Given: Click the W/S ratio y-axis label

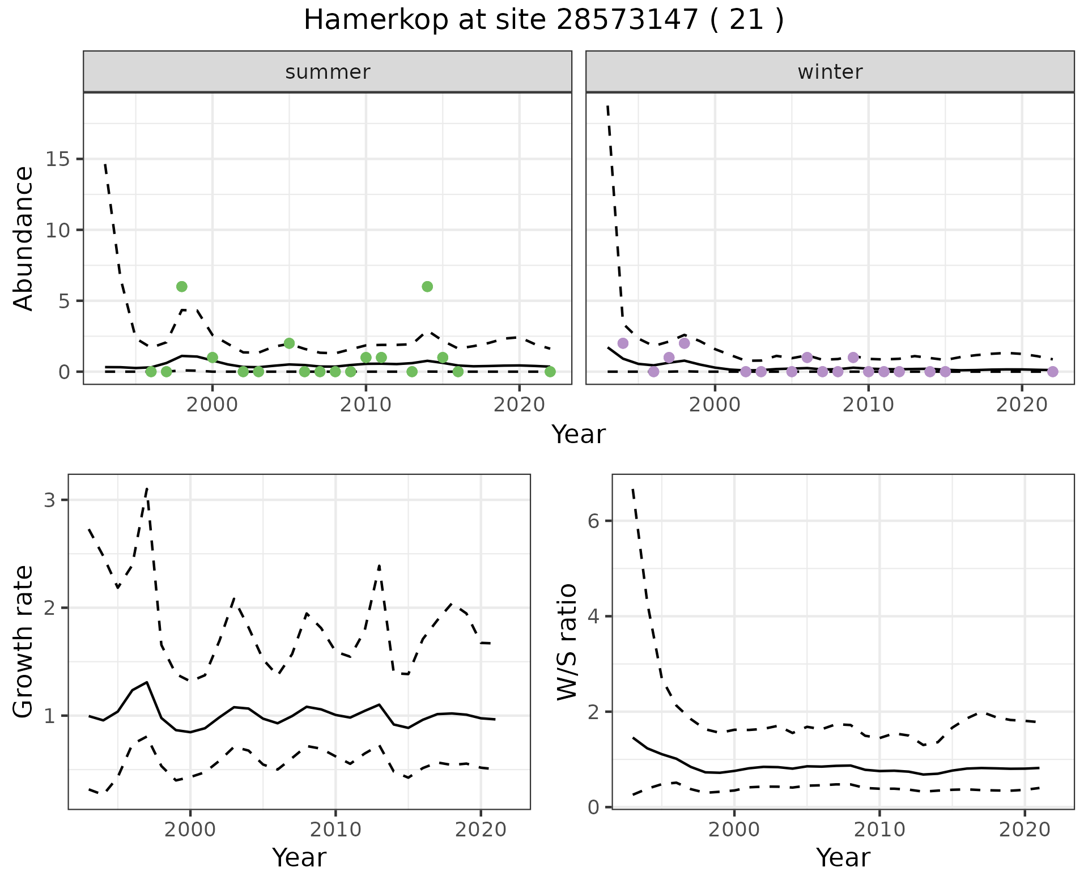Looking at the screenshot, I should coord(567,641).
